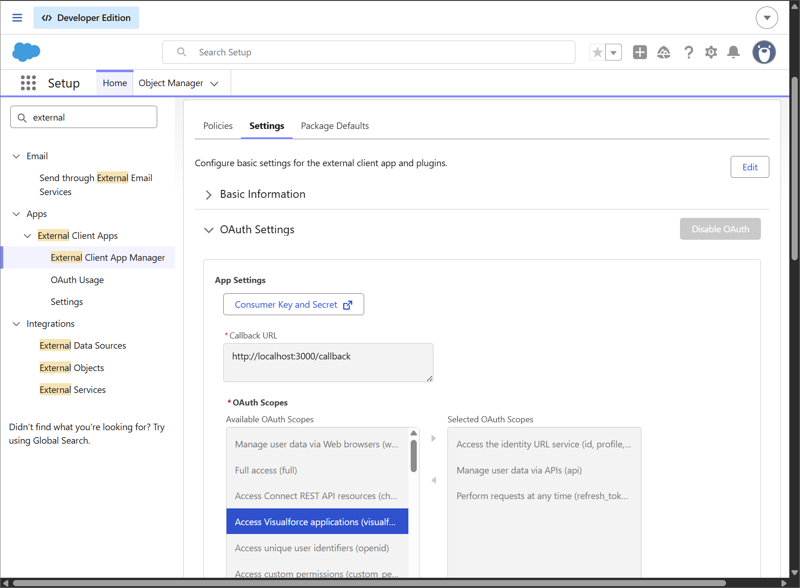Click the favorites star icon
This screenshot has height=588, width=800.
click(598, 52)
